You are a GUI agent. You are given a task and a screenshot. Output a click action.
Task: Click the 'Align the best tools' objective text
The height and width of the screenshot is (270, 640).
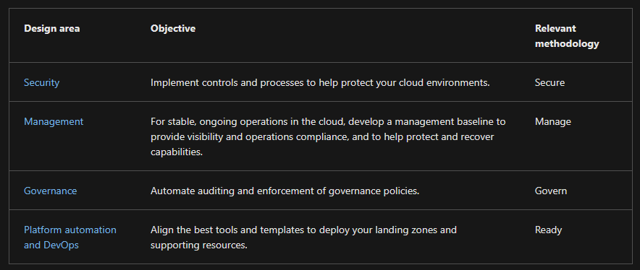click(x=303, y=237)
